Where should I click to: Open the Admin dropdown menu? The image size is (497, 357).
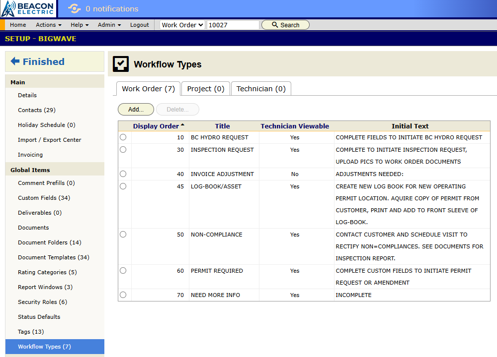pyautogui.click(x=109, y=25)
